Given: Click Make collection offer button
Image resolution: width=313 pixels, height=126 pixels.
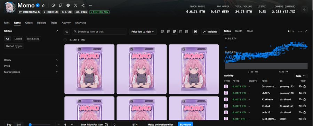Looking at the screenshot, I should tap(160, 124).
